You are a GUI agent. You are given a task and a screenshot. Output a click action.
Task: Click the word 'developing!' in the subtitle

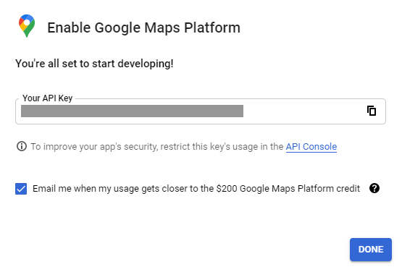point(146,64)
